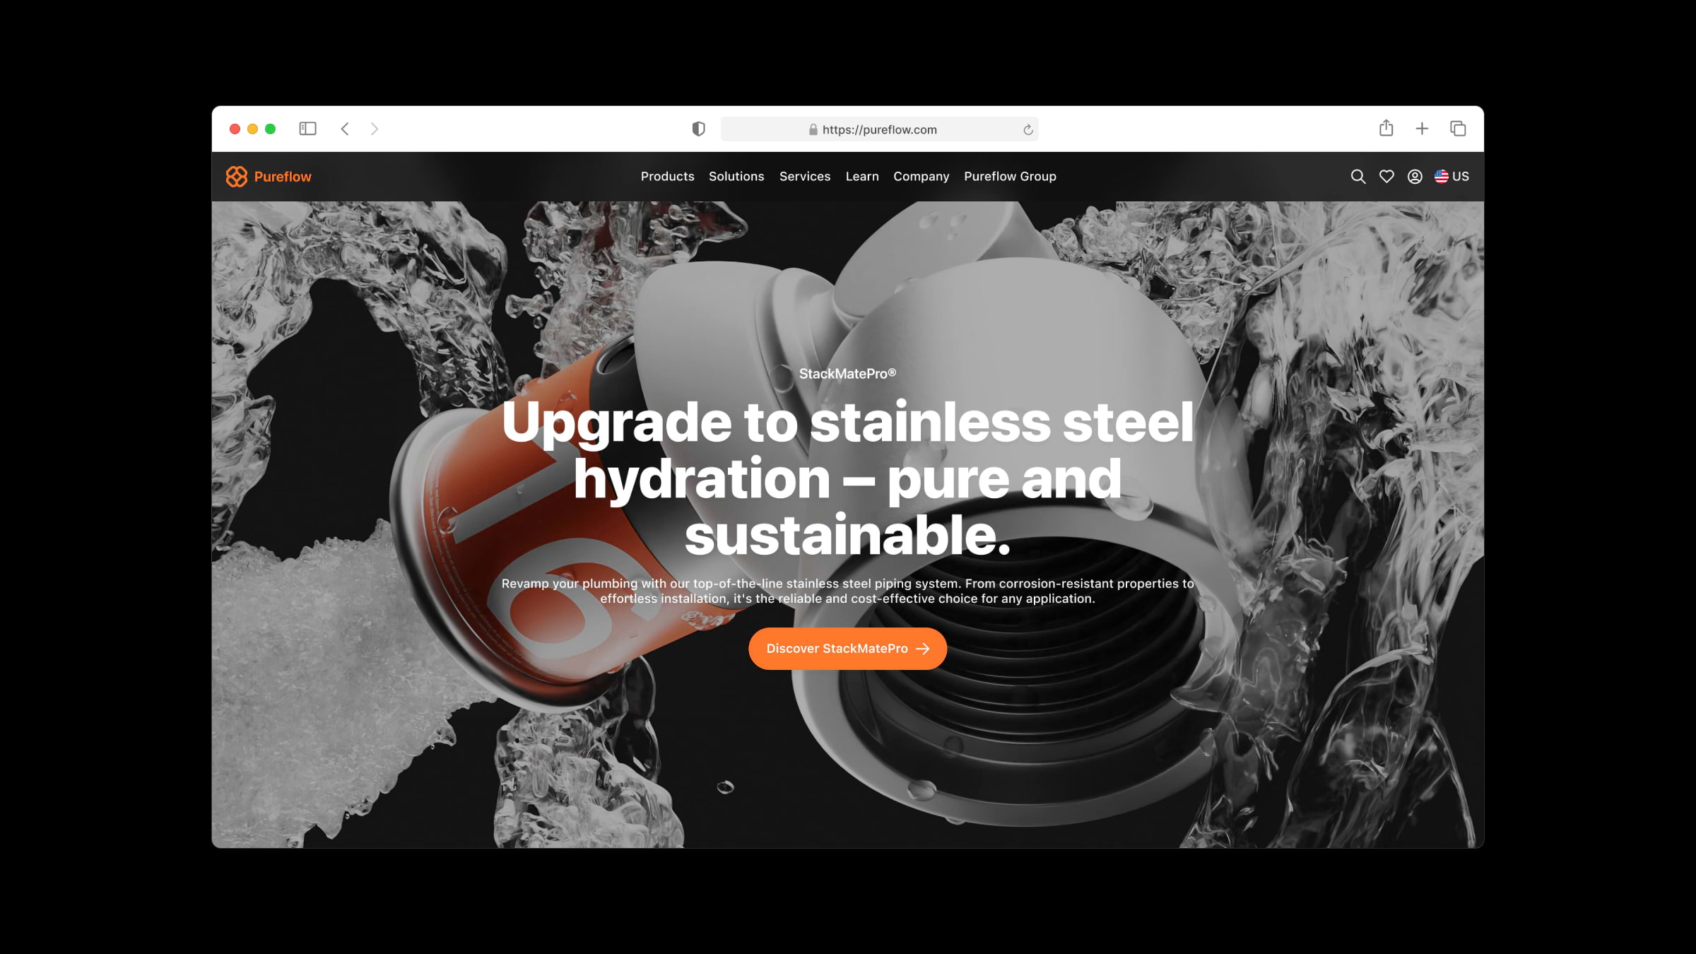
Task: Click the favorites heart icon
Action: pyautogui.click(x=1386, y=177)
